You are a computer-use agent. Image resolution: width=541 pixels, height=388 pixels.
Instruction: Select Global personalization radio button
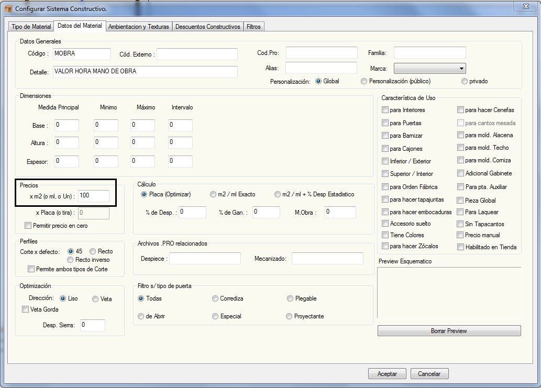click(x=318, y=81)
